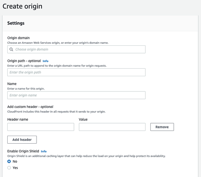Click the Name field label
This screenshot has width=201, height=177.
pos(12,84)
